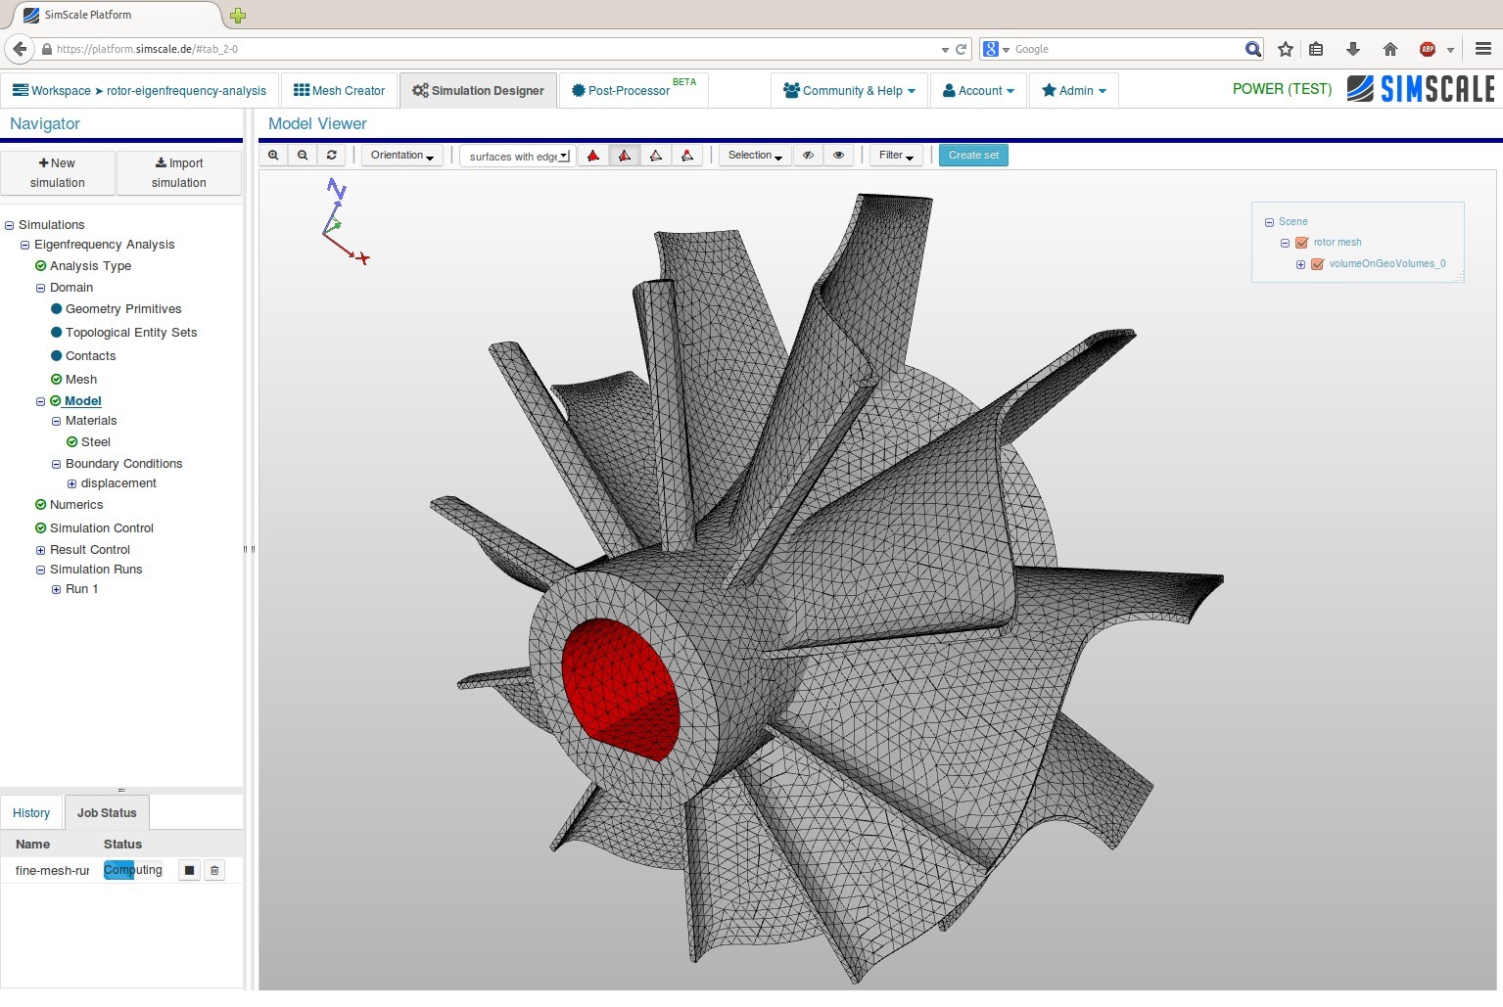
Task: Switch to the History tab
Action: (x=31, y=813)
